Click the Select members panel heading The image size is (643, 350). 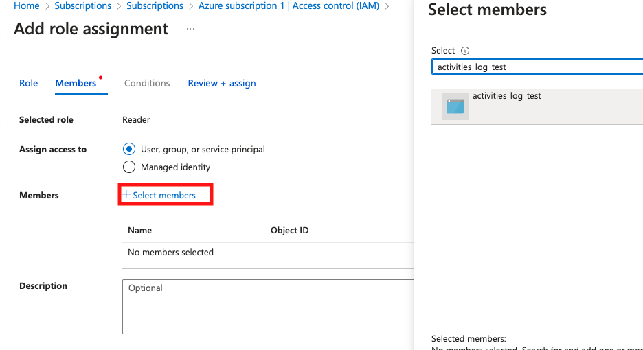[487, 10]
